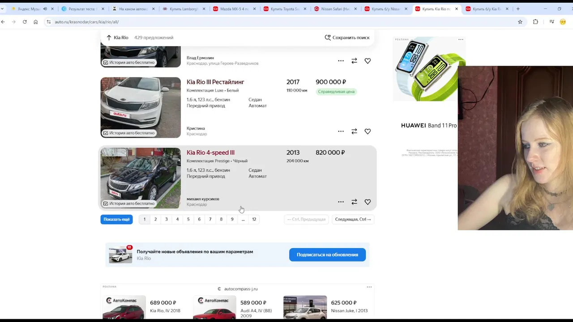The height and width of the screenshot is (322, 573).
Task: Go to results page 9
Action: pyautogui.click(x=232, y=219)
